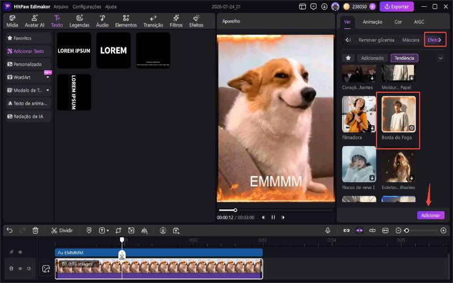This screenshot has width=453, height=283.
Task: Click the plus button next to coins
Action: [x=373, y=7]
